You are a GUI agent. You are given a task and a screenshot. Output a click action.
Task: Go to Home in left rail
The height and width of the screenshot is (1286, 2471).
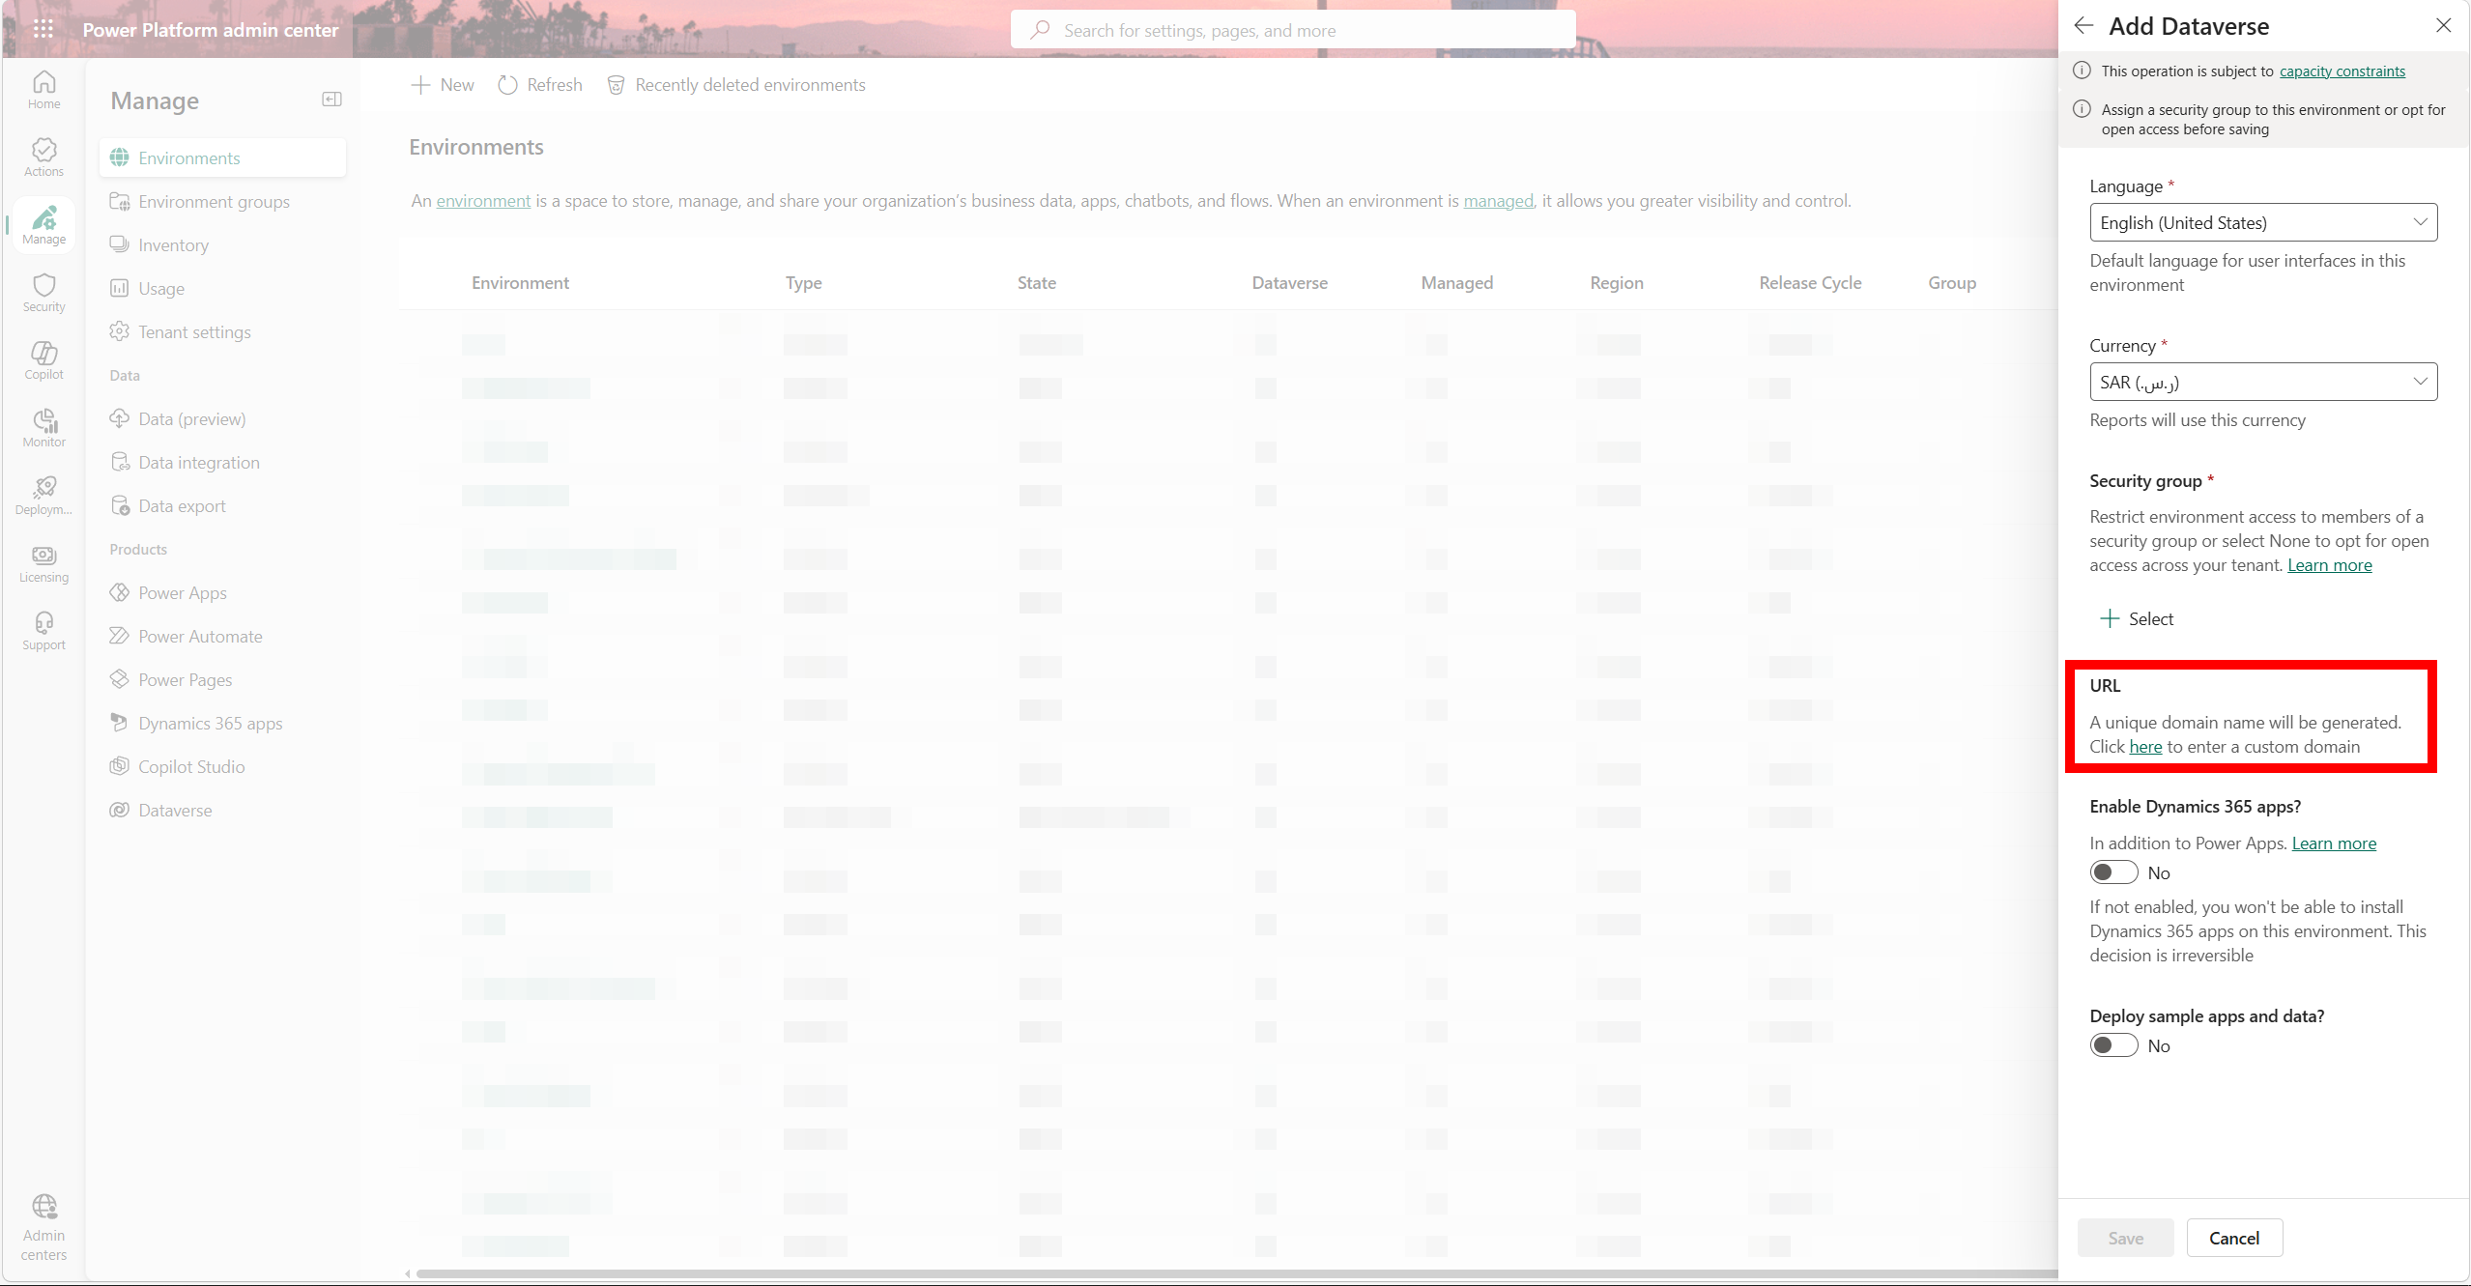(43, 90)
